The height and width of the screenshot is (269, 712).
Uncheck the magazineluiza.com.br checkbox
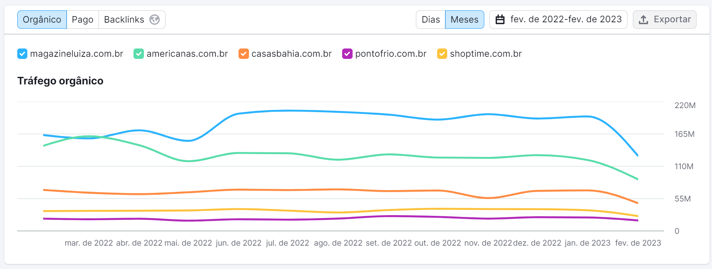click(x=22, y=54)
